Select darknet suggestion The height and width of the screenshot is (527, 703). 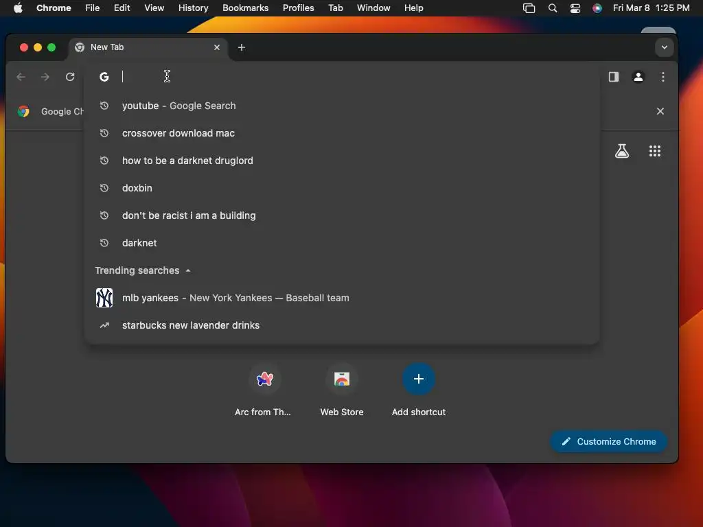342,243
